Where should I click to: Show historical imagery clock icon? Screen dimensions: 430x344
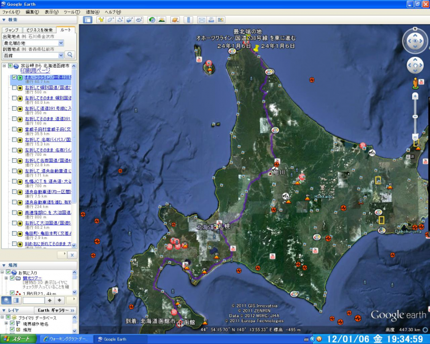tap(152, 19)
